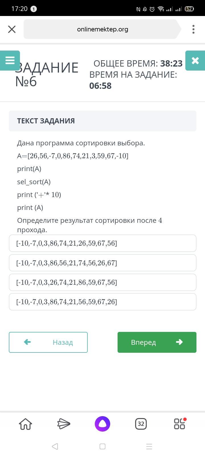The width and height of the screenshot is (205, 457).
Task: Tap the notification count badge in status bar
Action: pos(33,9)
